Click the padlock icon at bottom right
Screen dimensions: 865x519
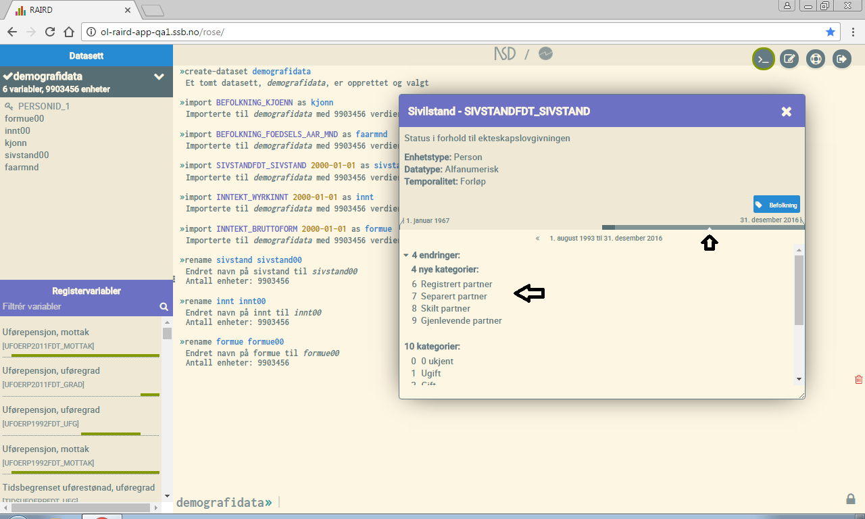850,499
